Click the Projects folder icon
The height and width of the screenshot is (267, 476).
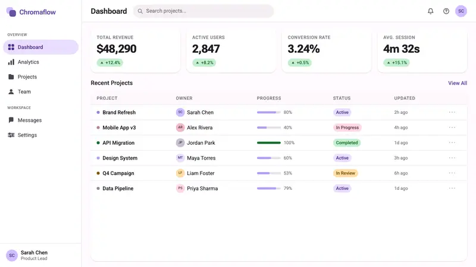[11, 77]
